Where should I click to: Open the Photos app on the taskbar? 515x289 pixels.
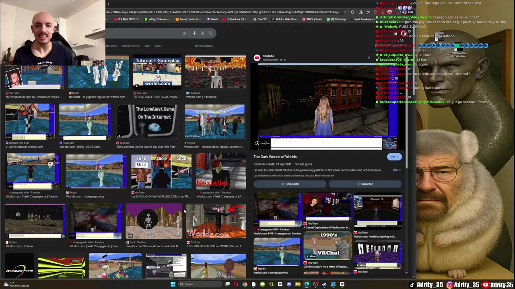point(333,284)
